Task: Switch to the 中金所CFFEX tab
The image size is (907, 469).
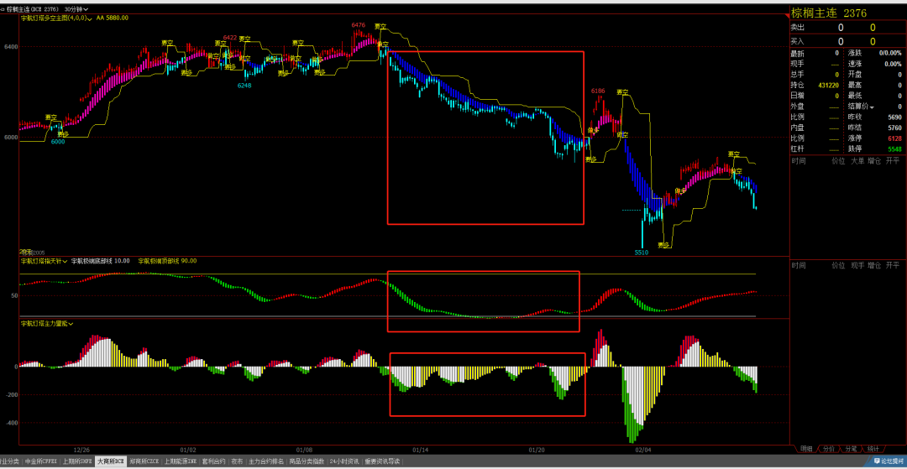Action: [41, 461]
